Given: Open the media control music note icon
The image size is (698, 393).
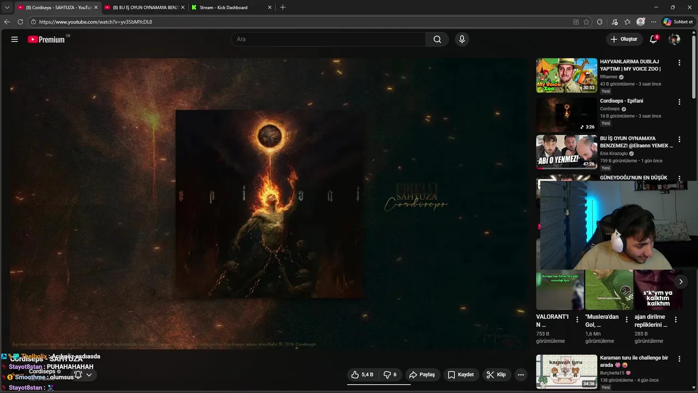Looking at the screenshot, I should click(x=615, y=22).
